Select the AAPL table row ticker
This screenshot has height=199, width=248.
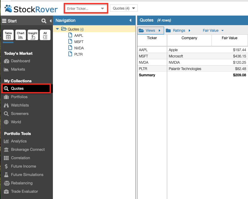pyautogui.click(x=143, y=50)
